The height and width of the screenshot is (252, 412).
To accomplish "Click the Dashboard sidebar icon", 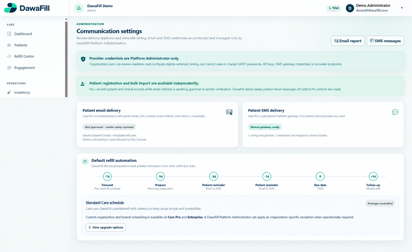I will 9,34.
